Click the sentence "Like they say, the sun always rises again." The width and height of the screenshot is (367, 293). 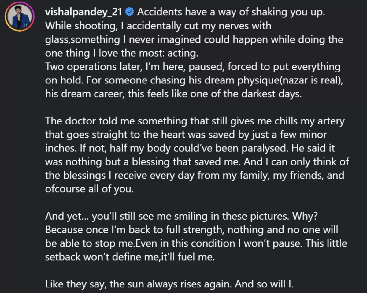[140, 284]
